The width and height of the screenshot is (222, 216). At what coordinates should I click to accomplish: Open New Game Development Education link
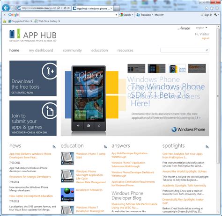pyautogui.click(x=31, y=196)
